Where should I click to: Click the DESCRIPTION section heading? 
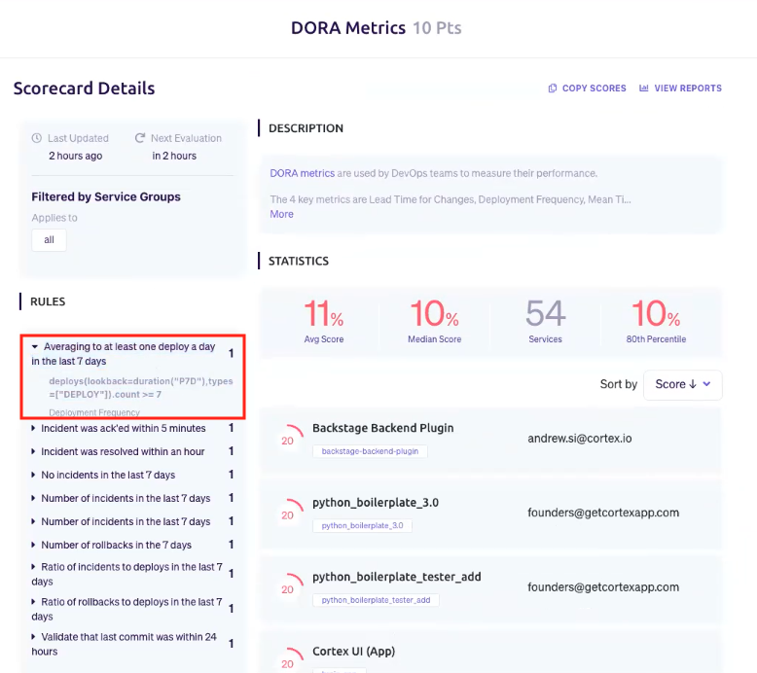coord(306,128)
